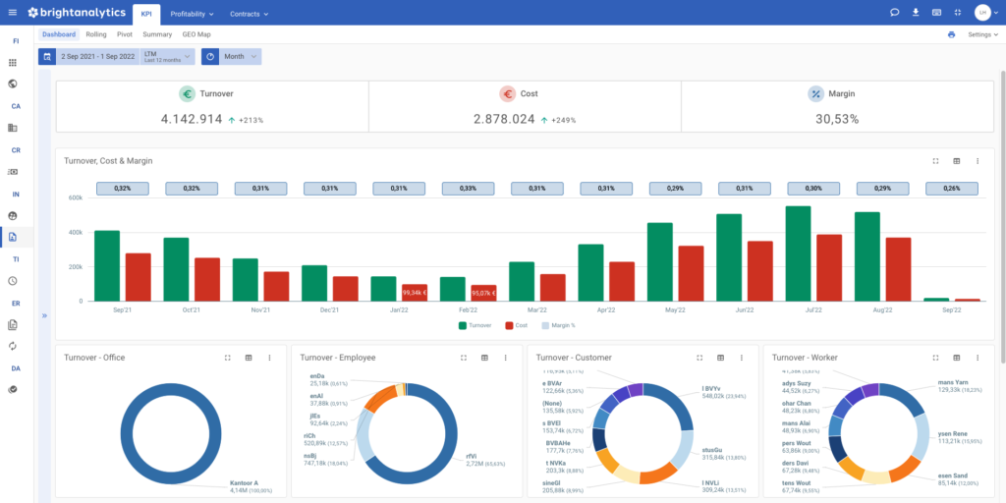Switch to the Dashboard tab
1006x503 pixels.
pos(59,34)
